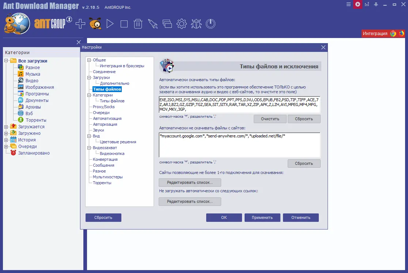Click the red video play icon in title bar
This screenshot has height=273, width=408.
pyautogui.click(x=358, y=4)
